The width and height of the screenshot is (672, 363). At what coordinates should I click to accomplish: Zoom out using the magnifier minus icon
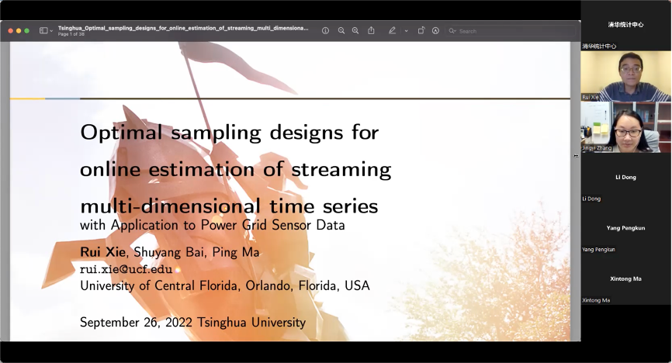coord(341,31)
